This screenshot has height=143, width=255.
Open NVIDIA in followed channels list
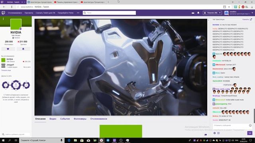pyautogui.click(x=16, y=60)
